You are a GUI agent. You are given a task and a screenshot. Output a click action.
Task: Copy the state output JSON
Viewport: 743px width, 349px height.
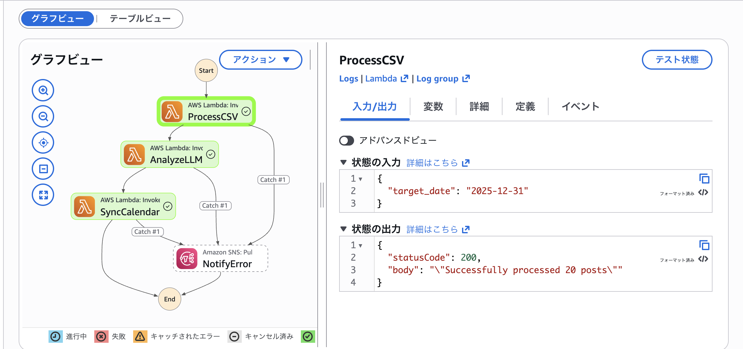(x=704, y=245)
